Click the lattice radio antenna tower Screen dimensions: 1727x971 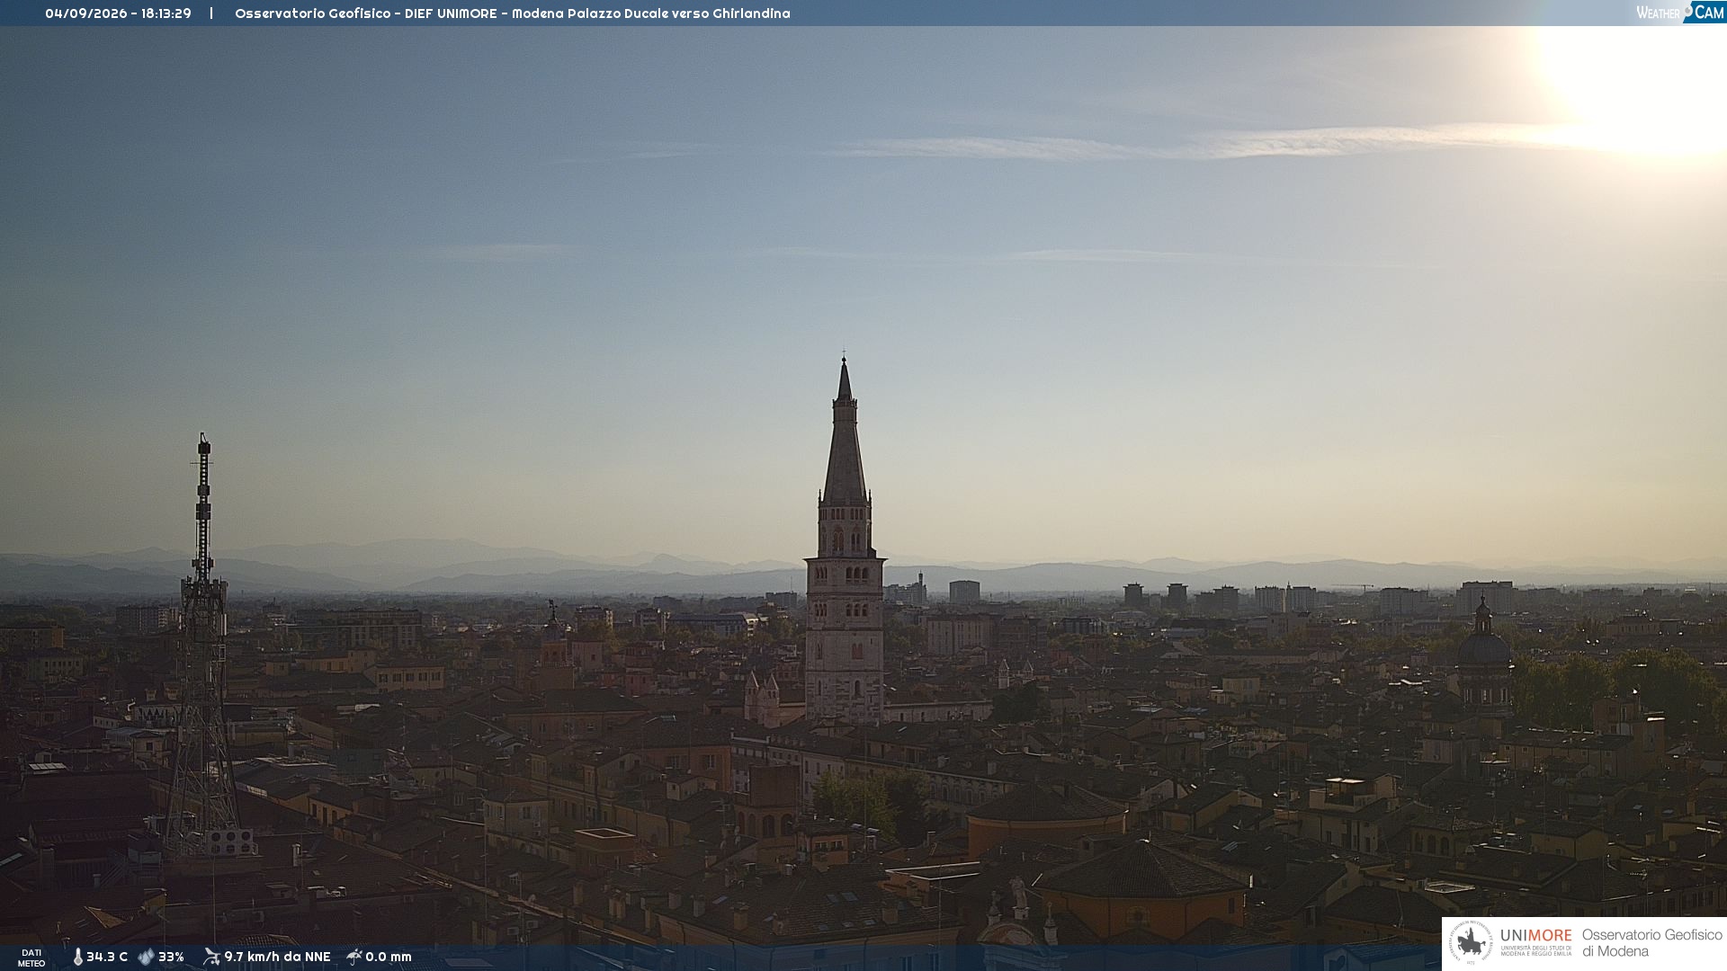pos(203,647)
